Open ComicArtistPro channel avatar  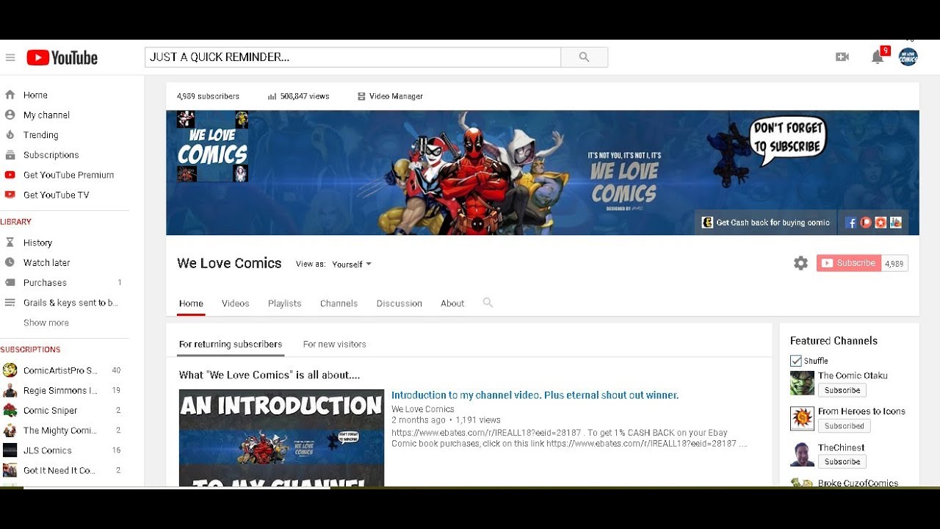(10, 370)
